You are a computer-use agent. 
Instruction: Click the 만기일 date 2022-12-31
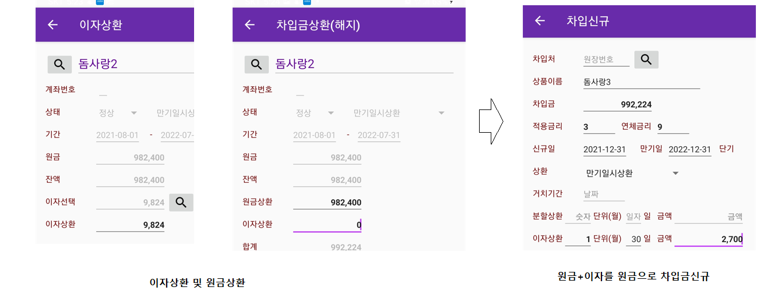[x=689, y=149]
